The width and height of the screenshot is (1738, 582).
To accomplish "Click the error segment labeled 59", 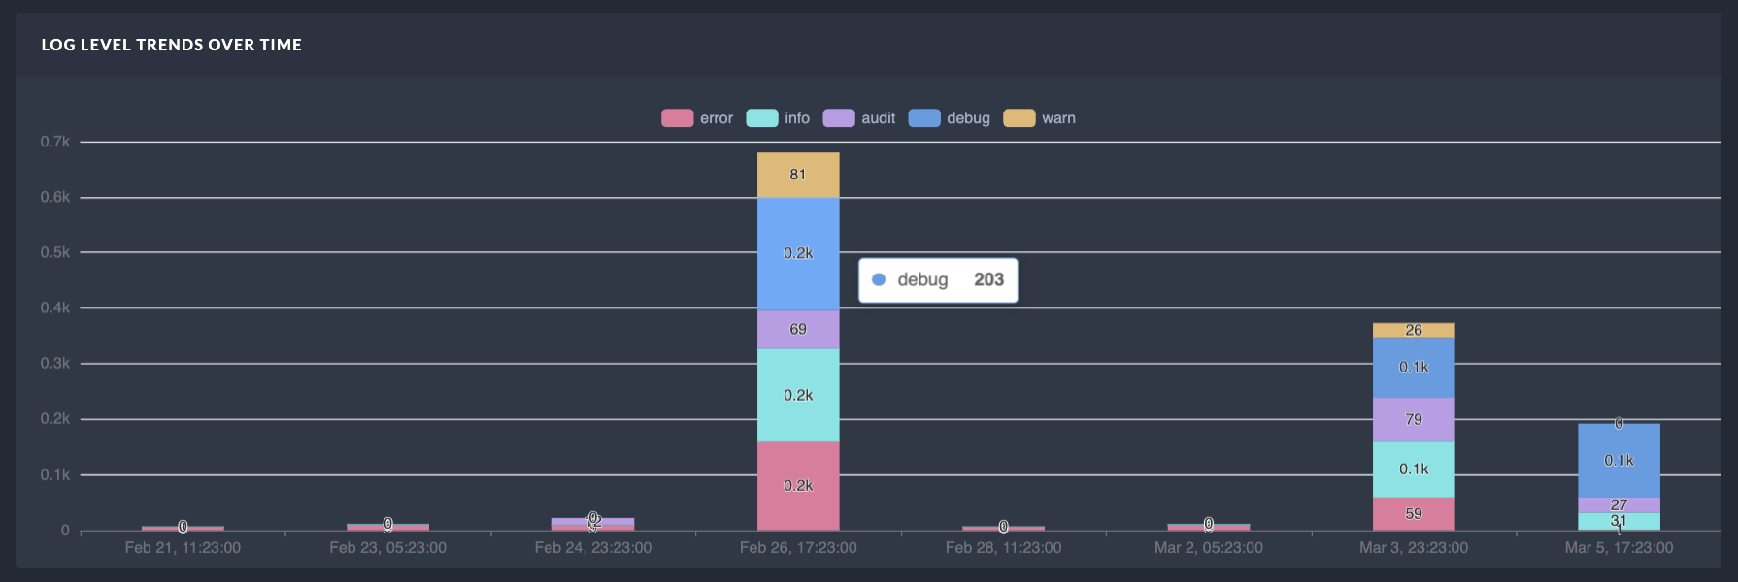I will [1414, 514].
